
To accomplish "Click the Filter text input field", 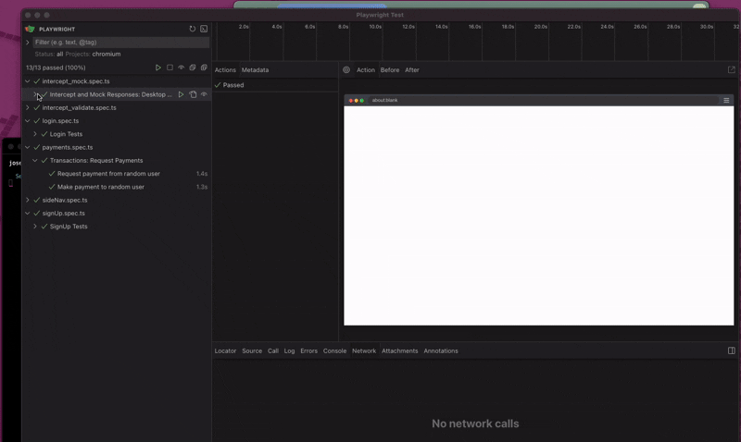I will coord(120,42).
